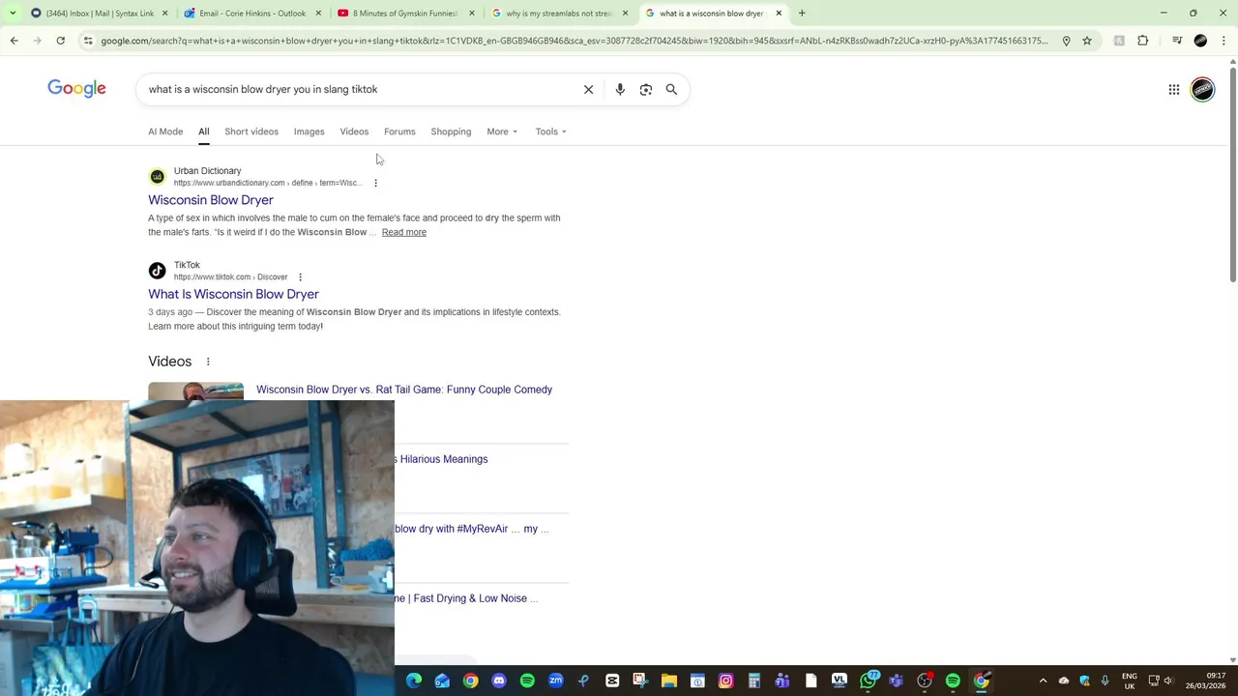Open the 'vs. Rat Tail Game' video link
Image resolution: width=1238 pixels, height=696 pixels.
click(404, 390)
